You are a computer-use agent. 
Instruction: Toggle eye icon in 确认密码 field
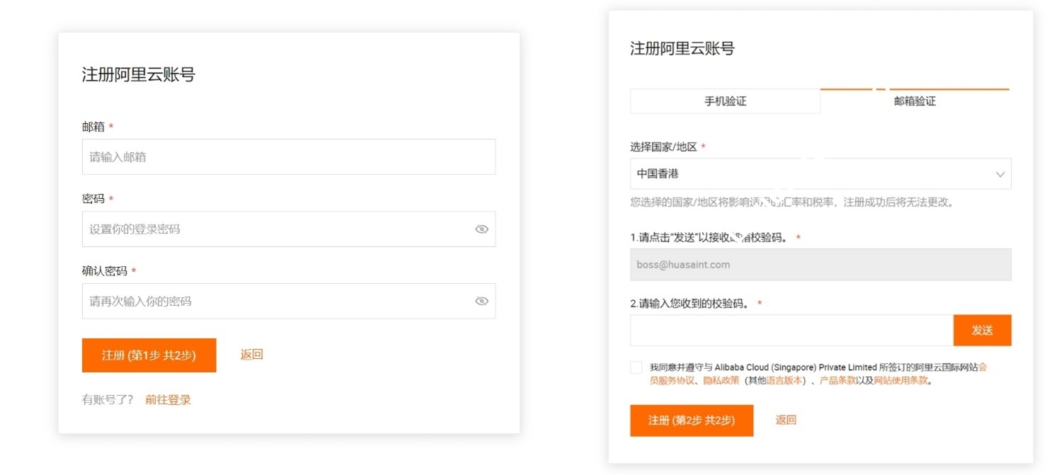coord(482,302)
